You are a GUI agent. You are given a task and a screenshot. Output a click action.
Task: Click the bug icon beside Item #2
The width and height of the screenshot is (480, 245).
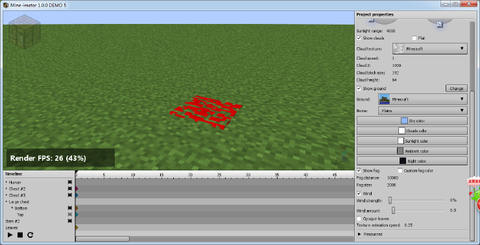(70, 221)
